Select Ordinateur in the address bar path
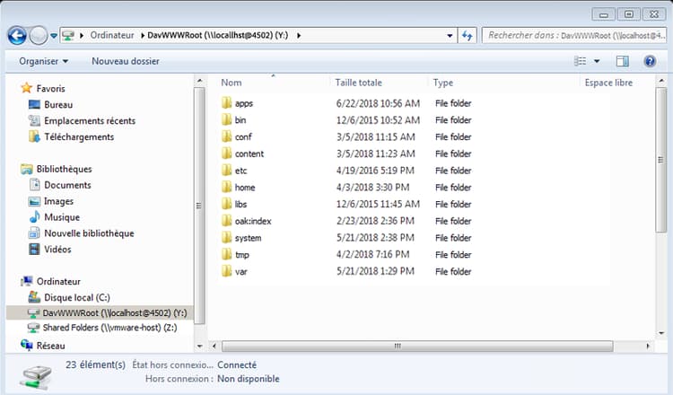The width and height of the screenshot is (673, 395). pyautogui.click(x=112, y=35)
